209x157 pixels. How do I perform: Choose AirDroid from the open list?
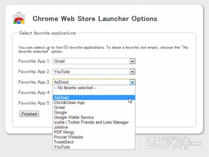coord(94,97)
